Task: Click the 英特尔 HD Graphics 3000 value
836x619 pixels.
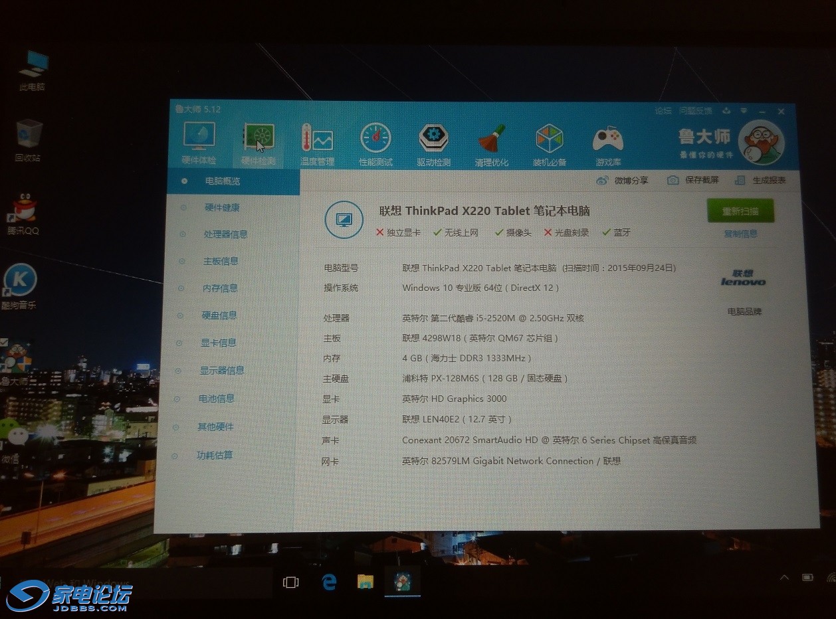Action: tap(455, 398)
